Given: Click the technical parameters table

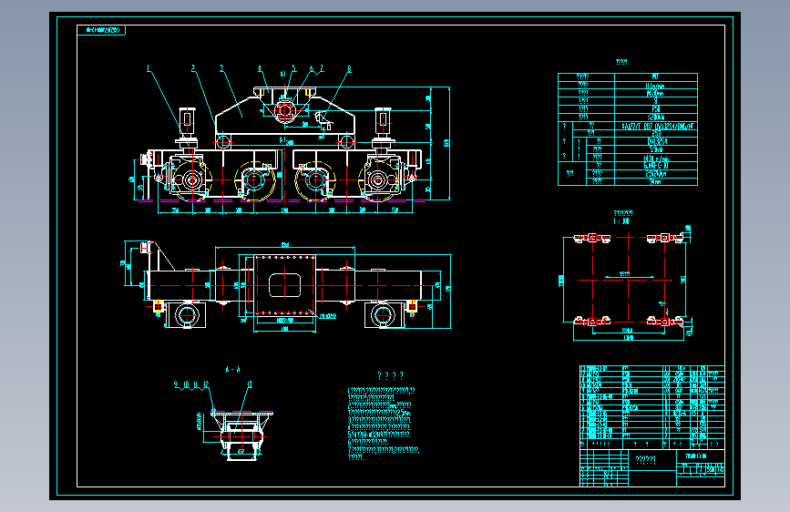Looking at the screenshot, I should pos(628,129).
